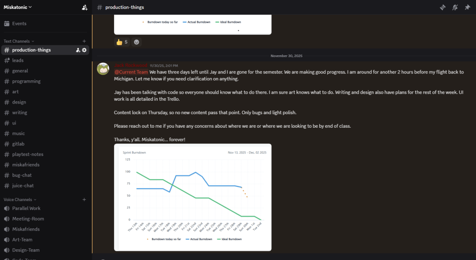Open the Threads spool icon
Viewport: 476px width, 260px height.
coord(443,7)
